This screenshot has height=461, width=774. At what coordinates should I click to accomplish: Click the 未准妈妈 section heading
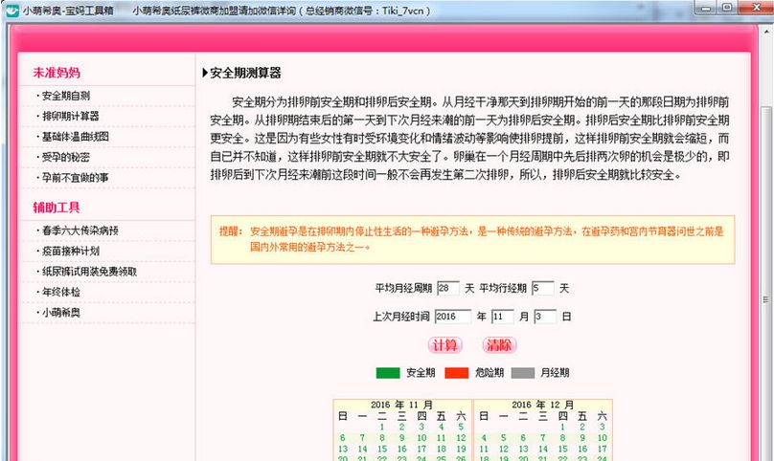57,73
